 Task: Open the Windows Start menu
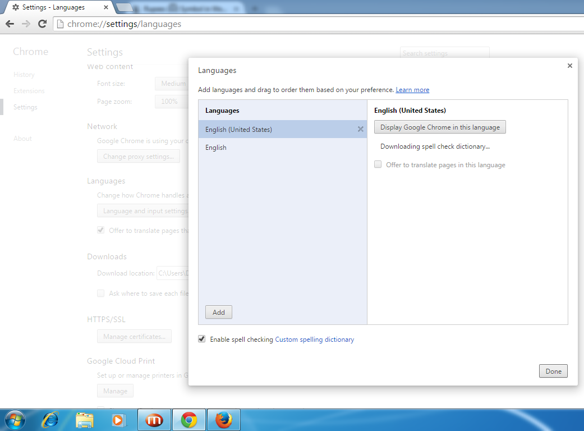pos(15,420)
